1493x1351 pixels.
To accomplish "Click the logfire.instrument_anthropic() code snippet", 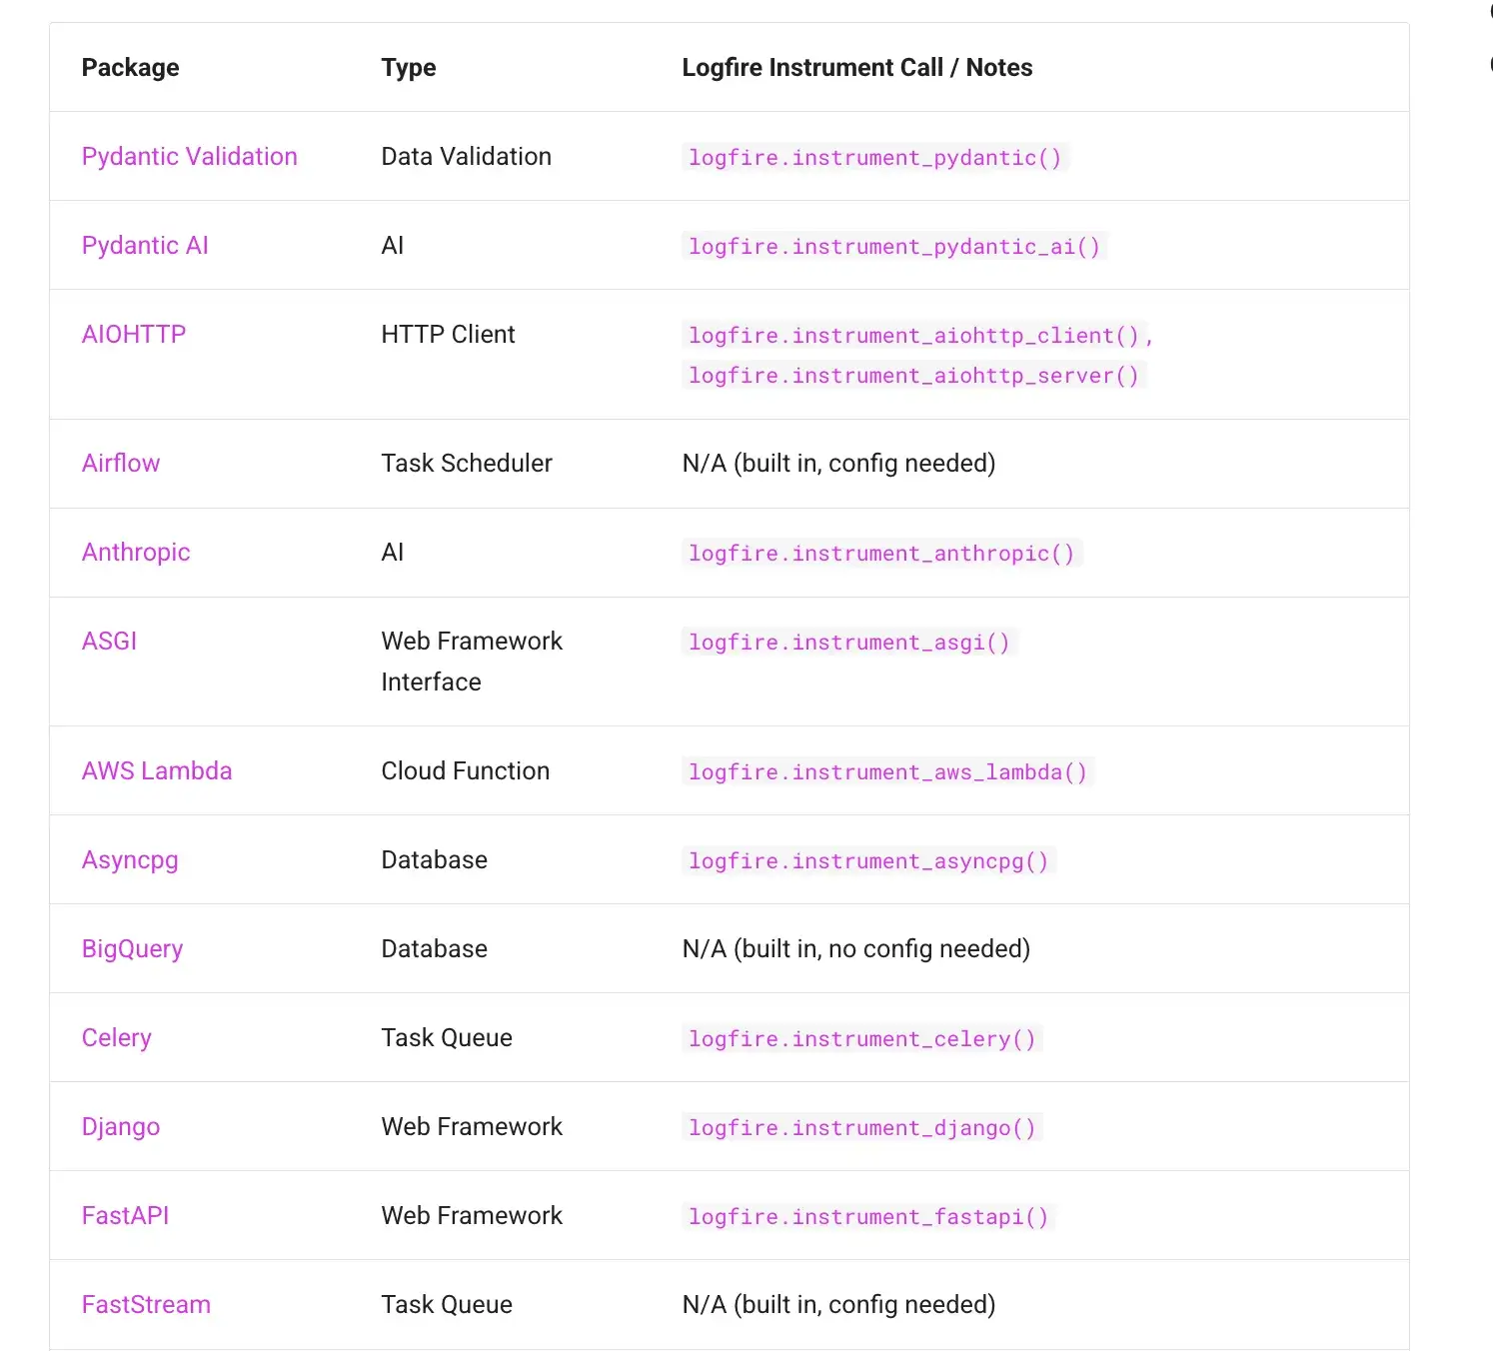I will point(881,554).
